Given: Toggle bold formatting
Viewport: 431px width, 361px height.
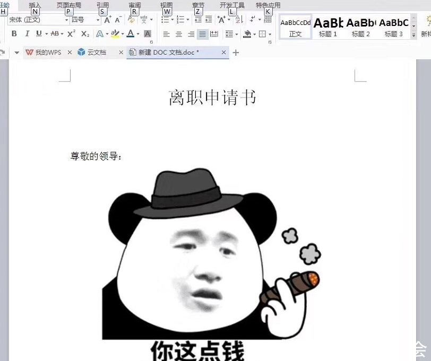Looking at the screenshot, I should tap(14, 34).
